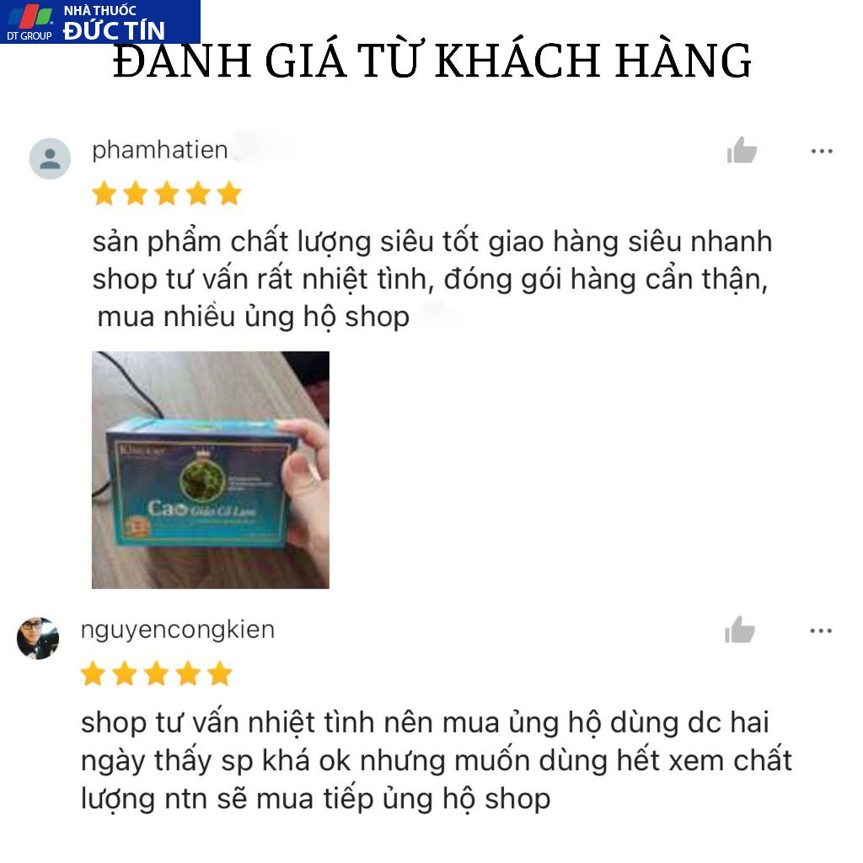Click the DT Group emblem
Image resolution: width=863 pixels, height=863 pixels.
click(29, 22)
